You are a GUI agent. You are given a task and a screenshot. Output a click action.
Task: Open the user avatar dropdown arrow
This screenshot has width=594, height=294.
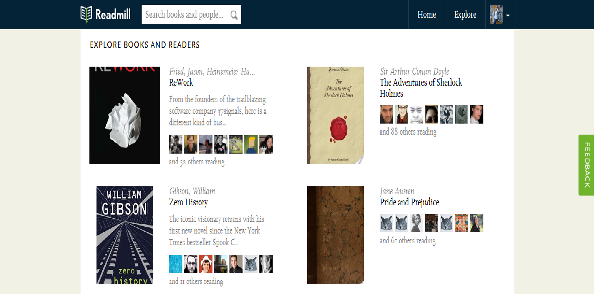[508, 15]
